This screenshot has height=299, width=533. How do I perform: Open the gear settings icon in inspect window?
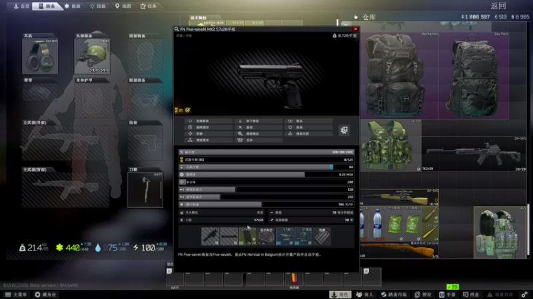click(344, 130)
